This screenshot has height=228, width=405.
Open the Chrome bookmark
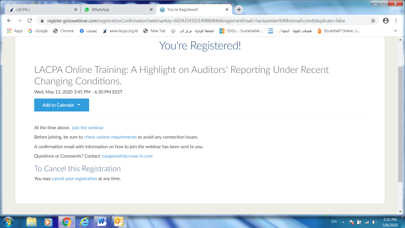(64, 31)
